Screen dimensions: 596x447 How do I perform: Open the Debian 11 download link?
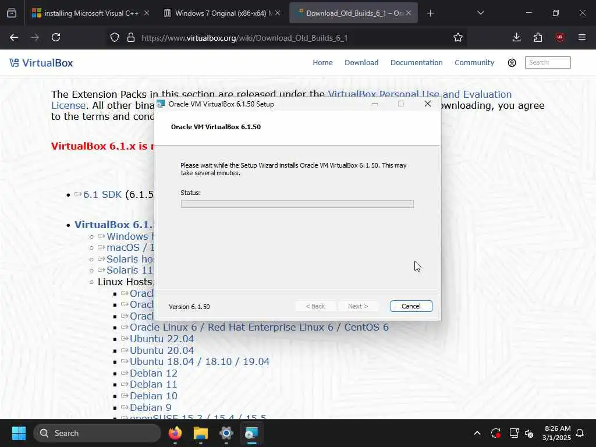click(154, 384)
